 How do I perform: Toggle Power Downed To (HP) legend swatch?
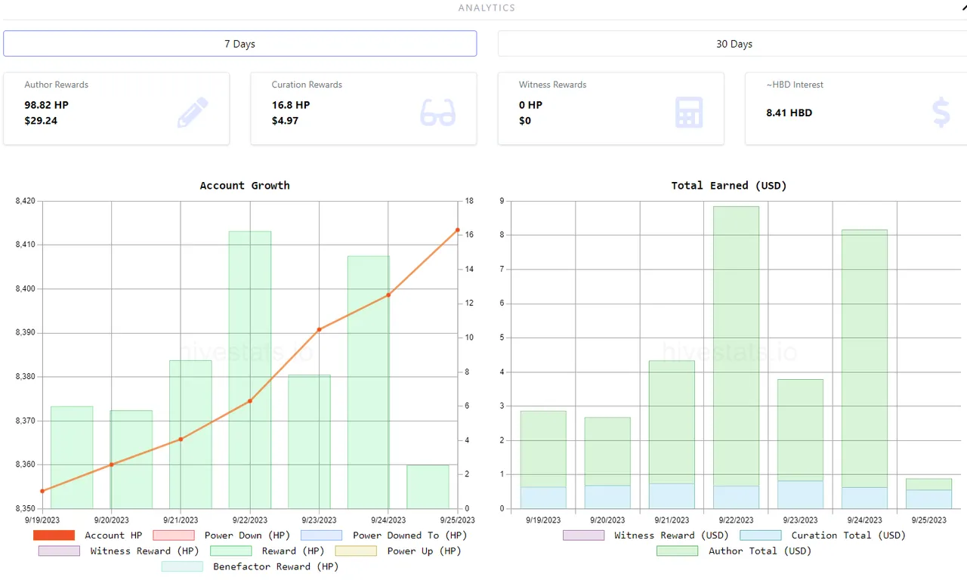[322, 535]
